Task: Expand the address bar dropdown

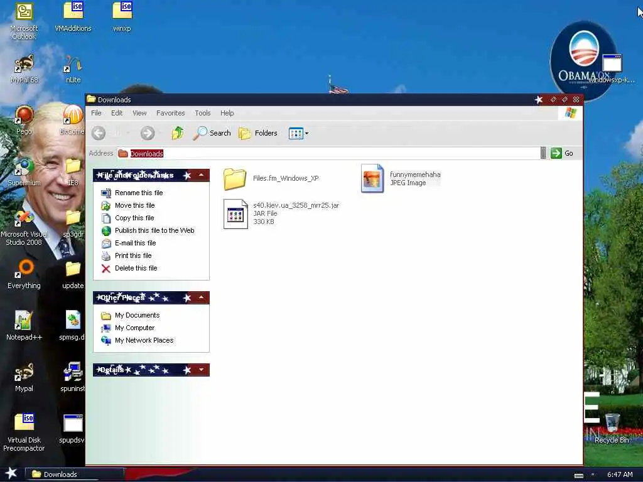Action: point(543,153)
